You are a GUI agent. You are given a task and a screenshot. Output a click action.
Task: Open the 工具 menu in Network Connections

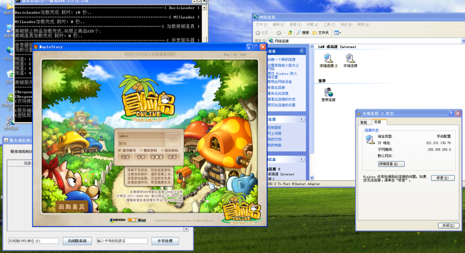coord(329,25)
